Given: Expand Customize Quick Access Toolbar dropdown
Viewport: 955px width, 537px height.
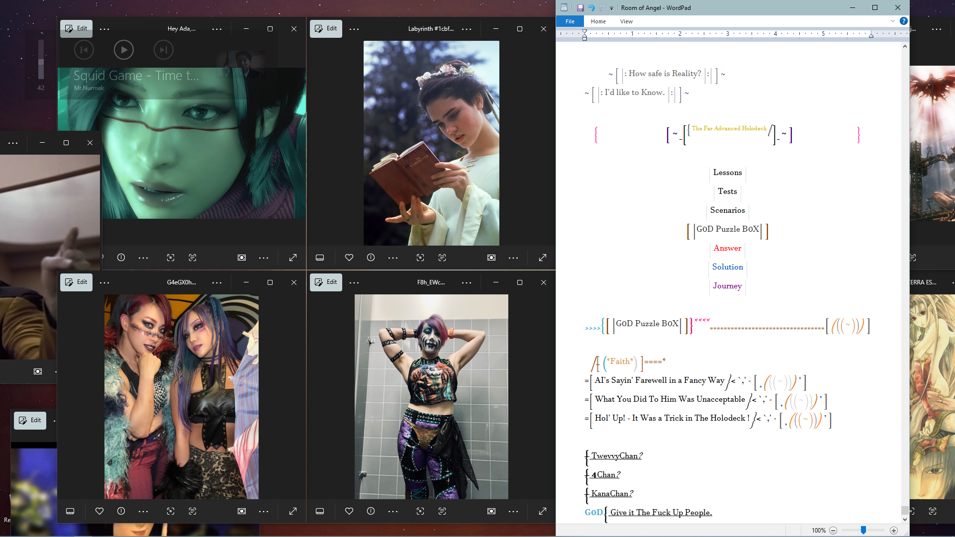Looking at the screenshot, I should (612, 8).
